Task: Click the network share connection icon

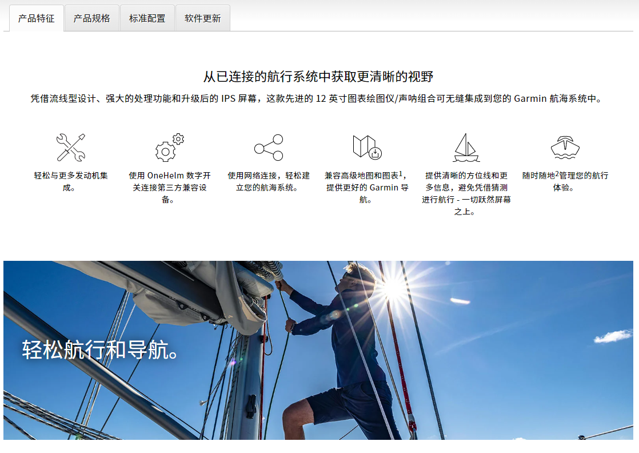Action: tap(269, 147)
